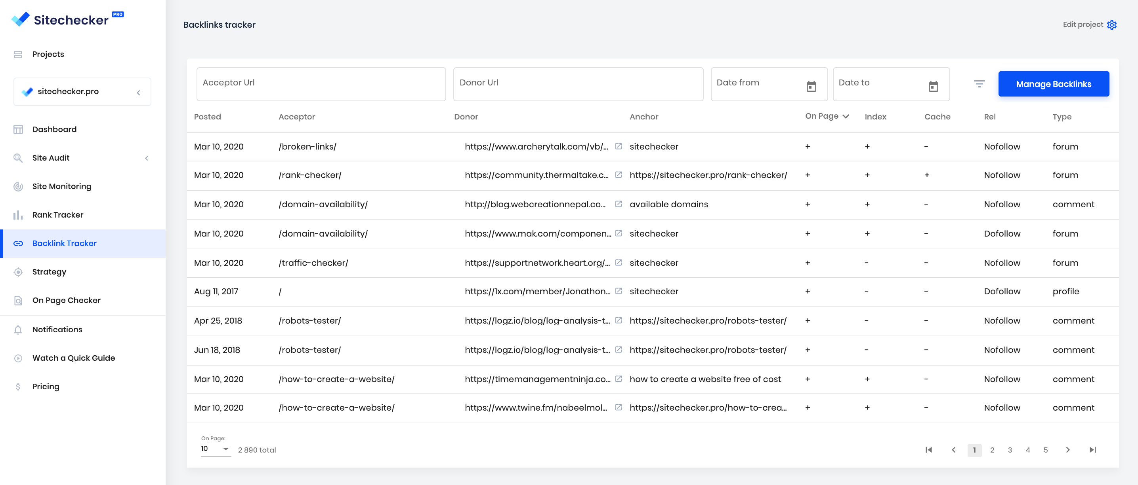Screen dimensions: 1138x485
Task: Click the Site Audit magnifier icon
Action: coord(18,158)
